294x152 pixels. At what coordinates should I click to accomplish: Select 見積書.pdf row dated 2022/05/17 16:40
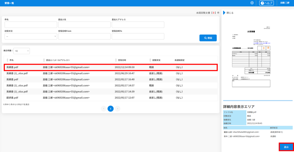(111, 79)
